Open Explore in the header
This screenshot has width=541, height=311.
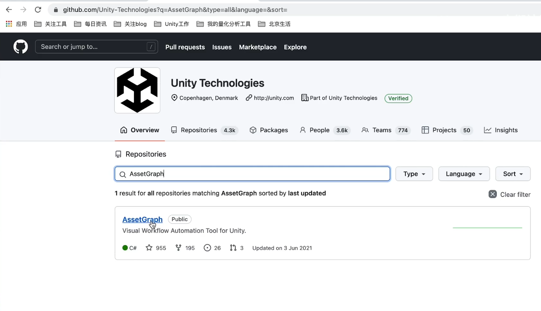pyautogui.click(x=295, y=47)
